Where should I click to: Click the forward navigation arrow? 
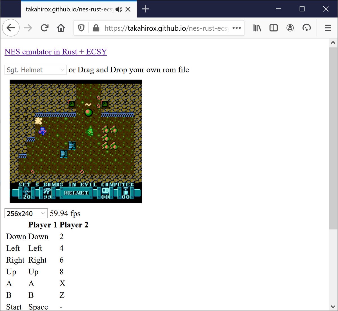coord(28,28)
